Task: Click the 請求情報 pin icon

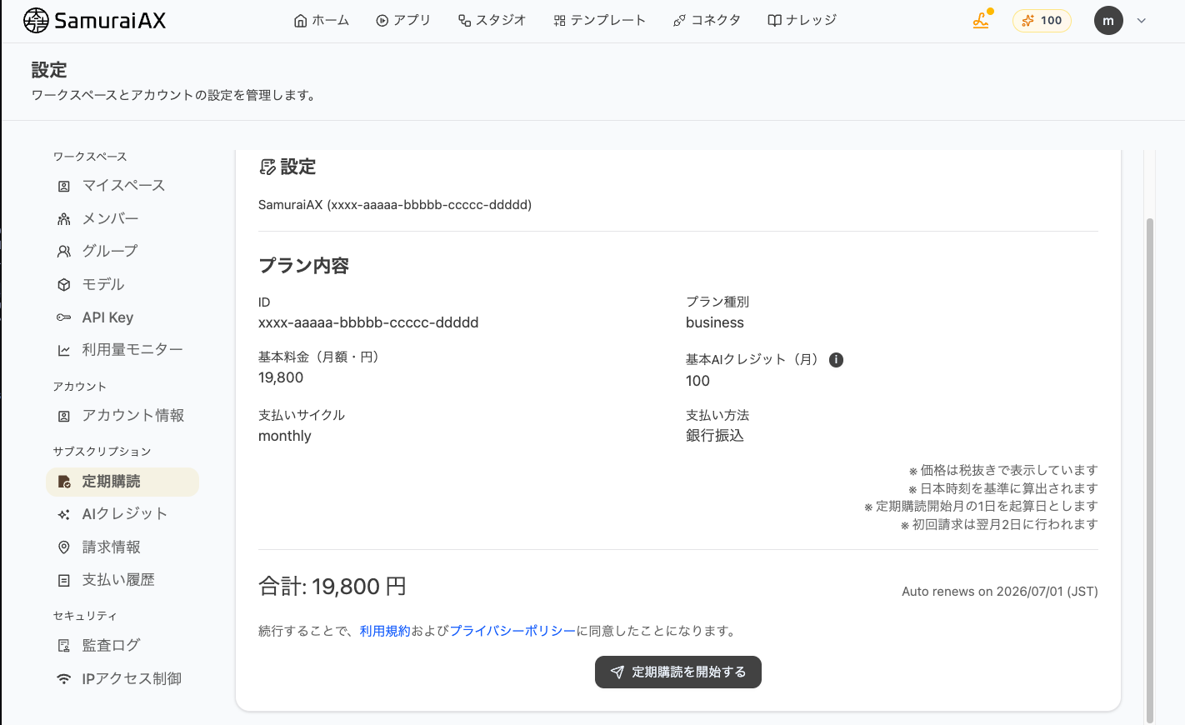Action: pyautogui.click(x=64, y=547)
